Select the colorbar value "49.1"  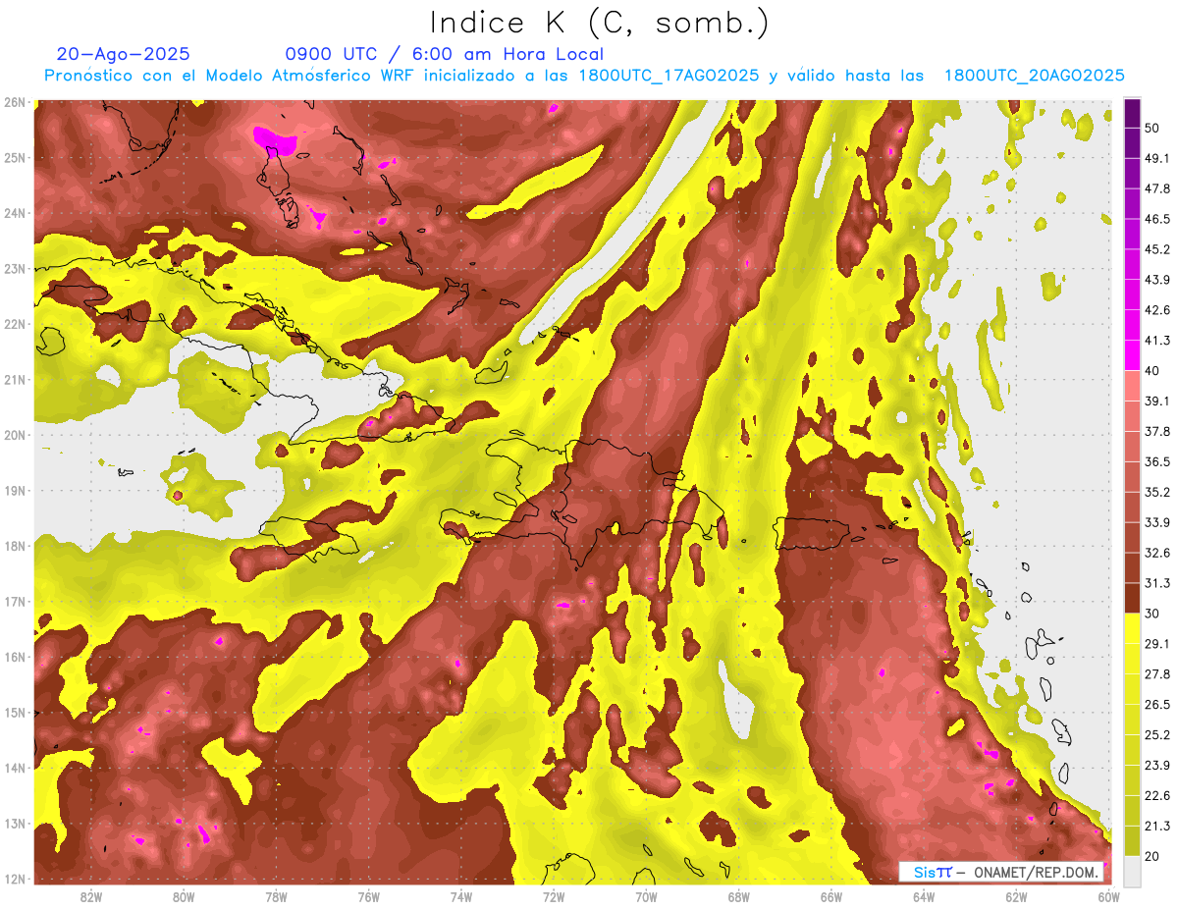point(1156,158)
